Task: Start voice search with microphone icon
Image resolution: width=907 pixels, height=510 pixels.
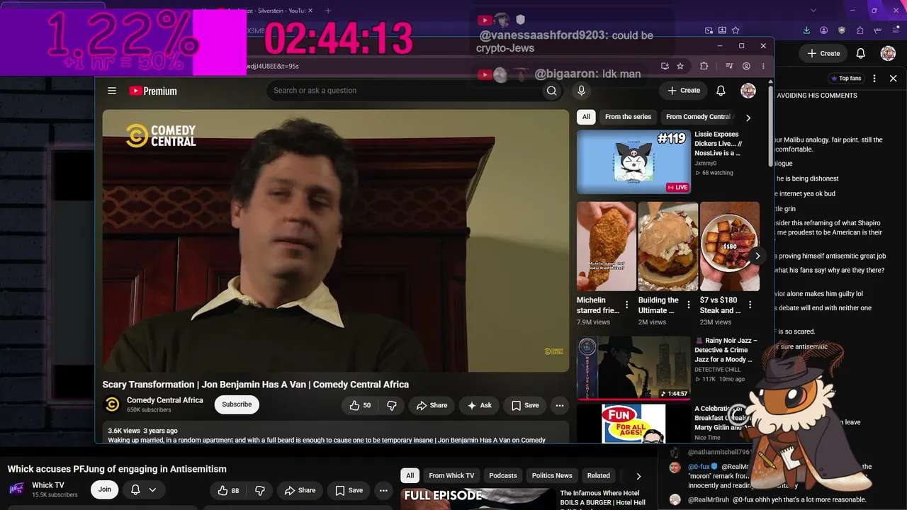Action: point(581,91)
